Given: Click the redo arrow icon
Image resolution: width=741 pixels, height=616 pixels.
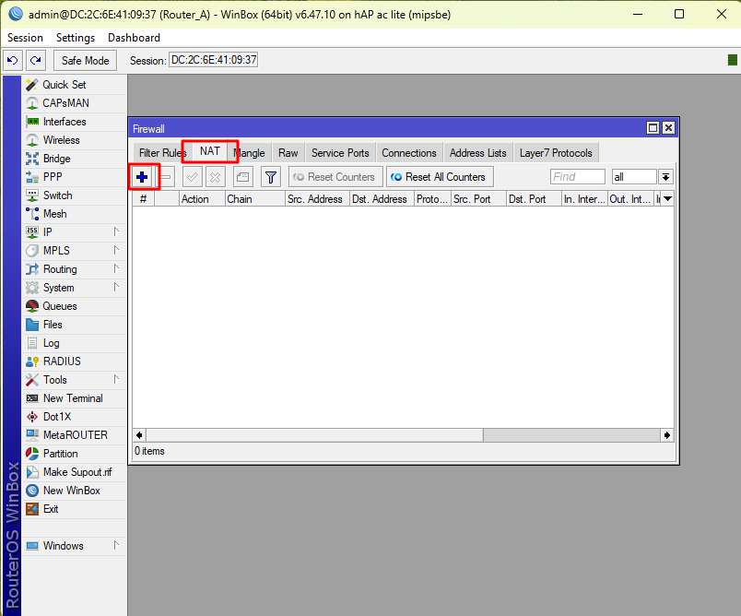Looking at the screenshot, I should coord(35,60).
